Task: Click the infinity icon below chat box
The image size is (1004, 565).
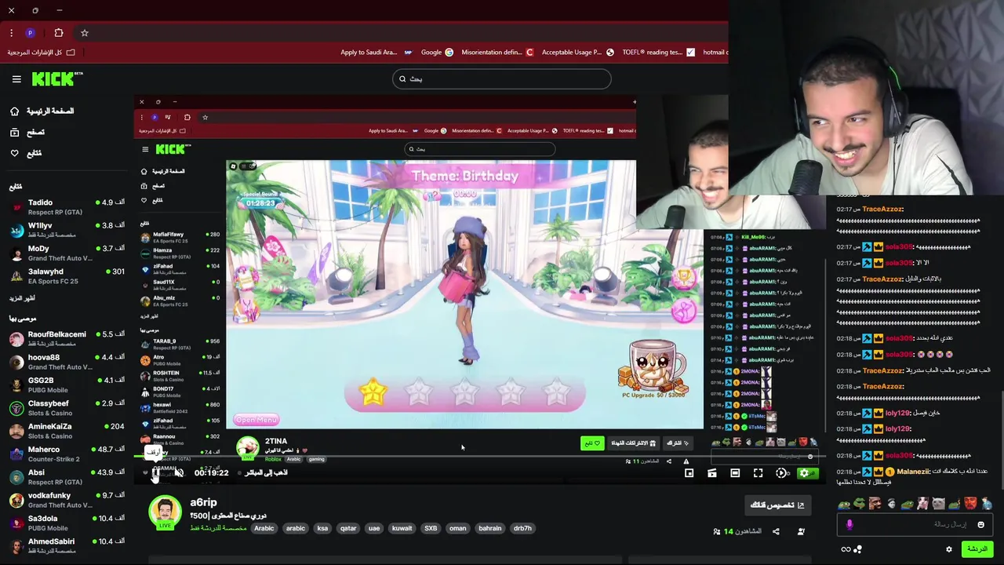Action: 846,549
